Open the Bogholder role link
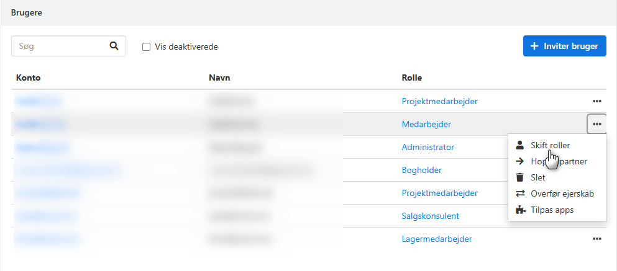Viewport: 617px width, 271px height. [421, 170]
